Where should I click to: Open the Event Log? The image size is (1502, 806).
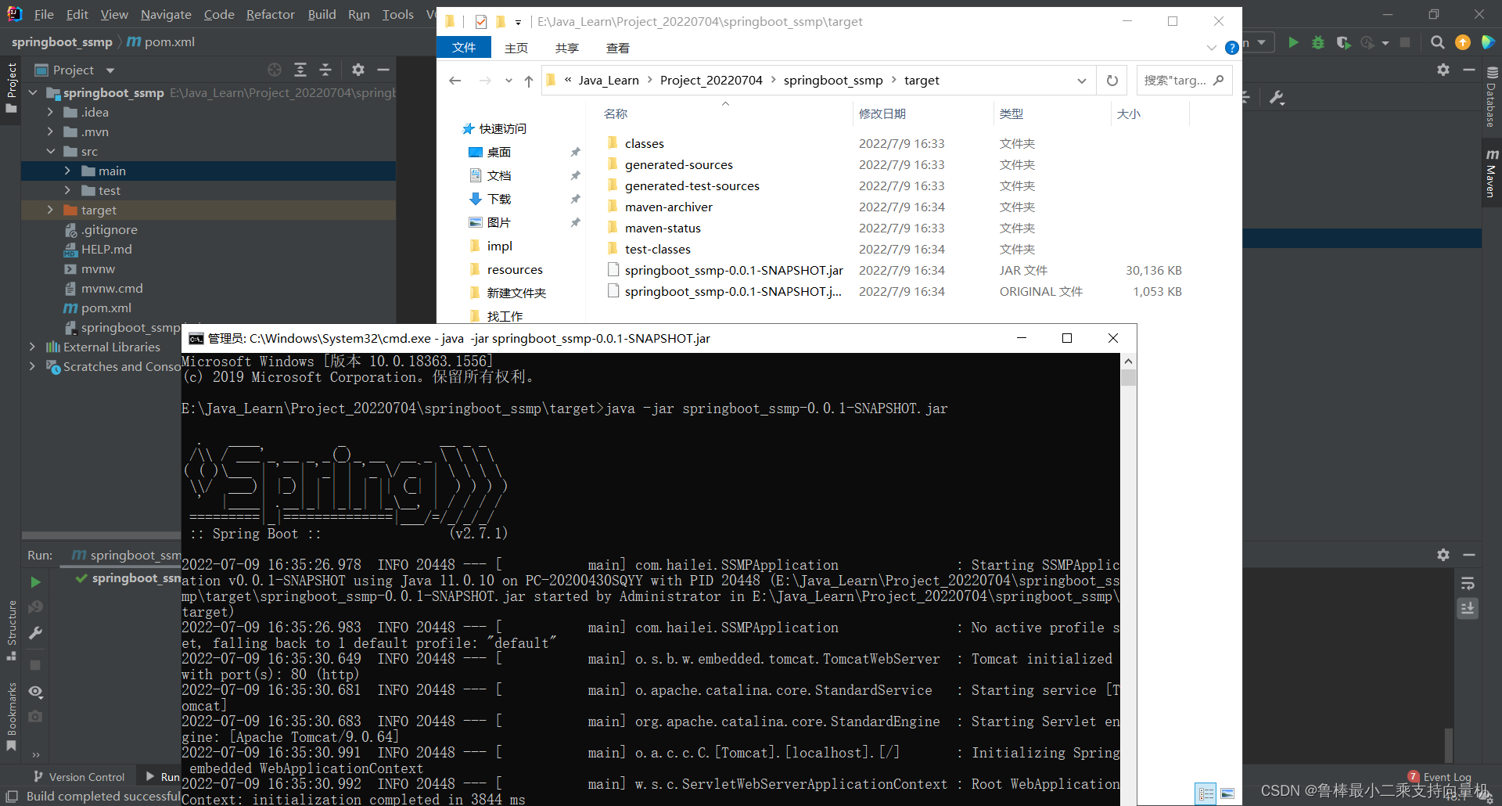click(1440, 777)
